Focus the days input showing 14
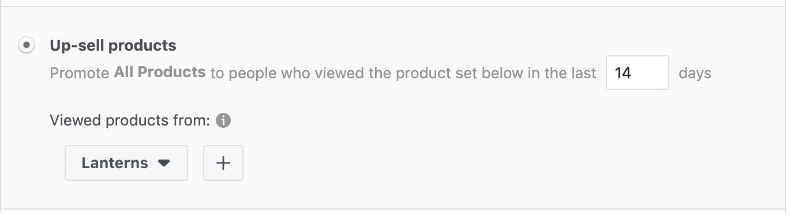The image size is (787, 213). click(638, 73)
